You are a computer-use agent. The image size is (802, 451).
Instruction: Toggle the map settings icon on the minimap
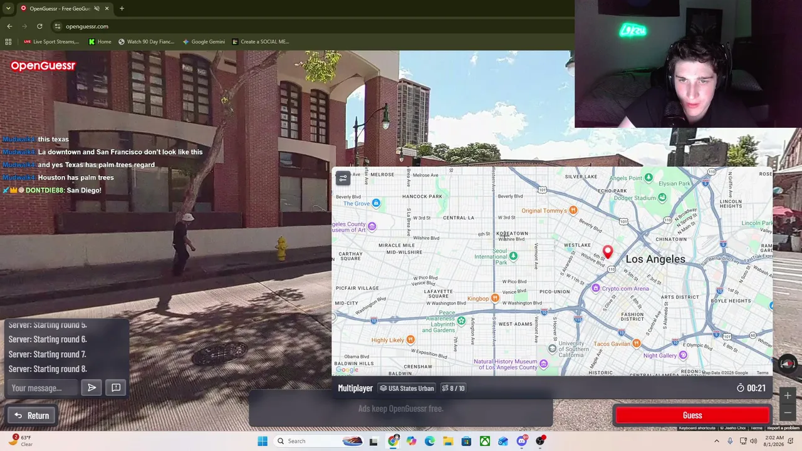click(343, 179)
